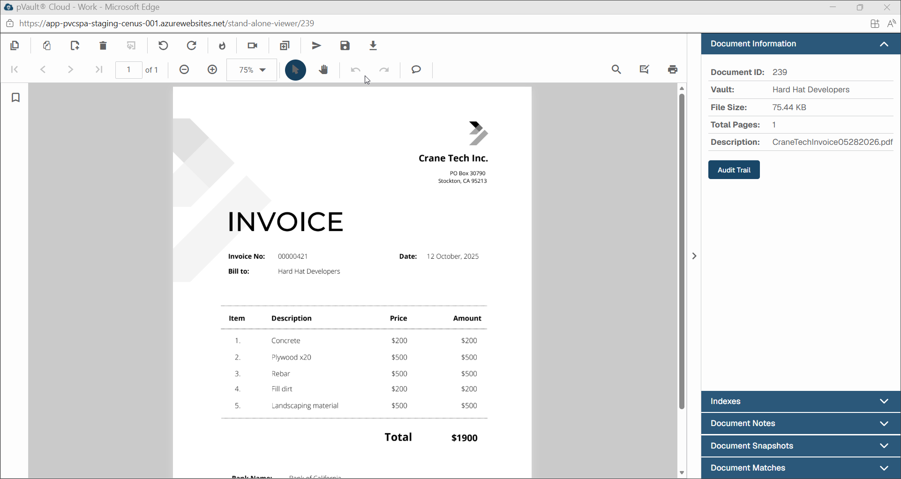Click the zoom in plus icon

click(212, 69)
